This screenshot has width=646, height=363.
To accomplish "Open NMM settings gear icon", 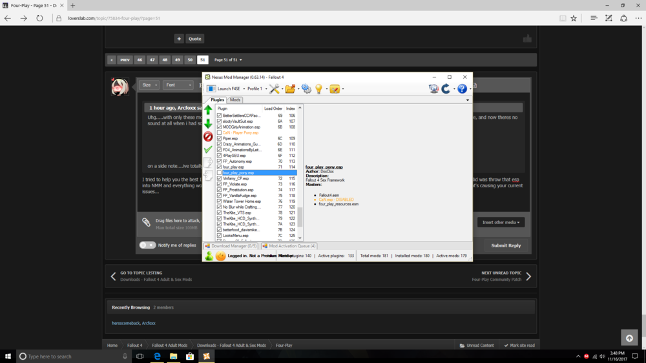I will [x=306, y=88].
